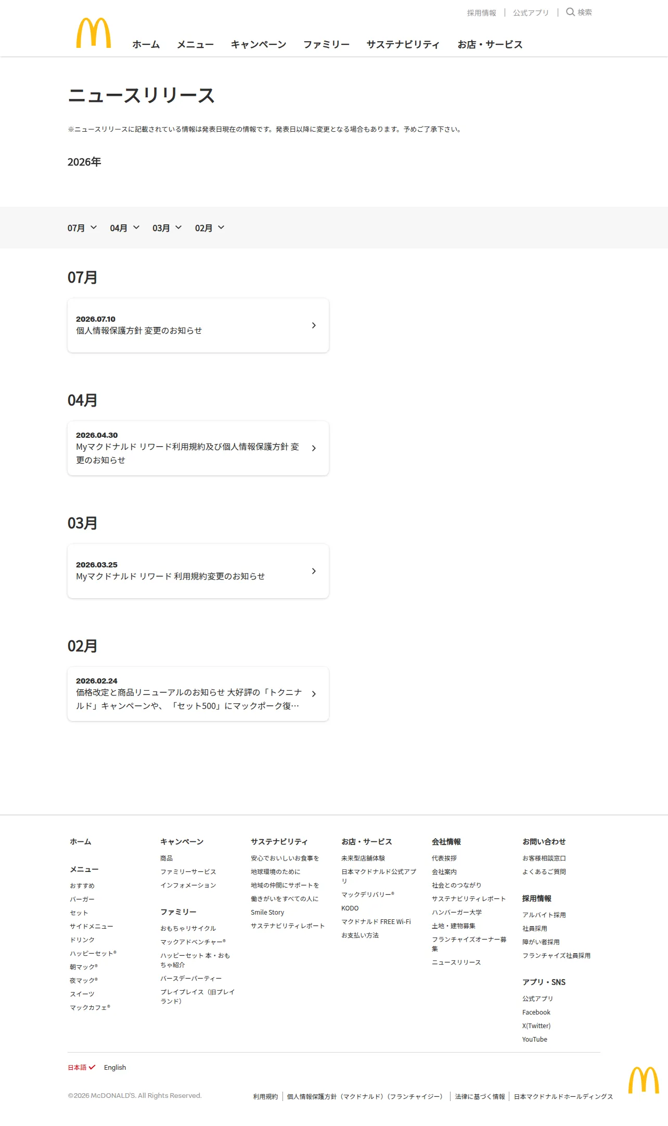Click お支払い方法 footer link
This screenshot has height=1126, width=668.
click(360, 935)
